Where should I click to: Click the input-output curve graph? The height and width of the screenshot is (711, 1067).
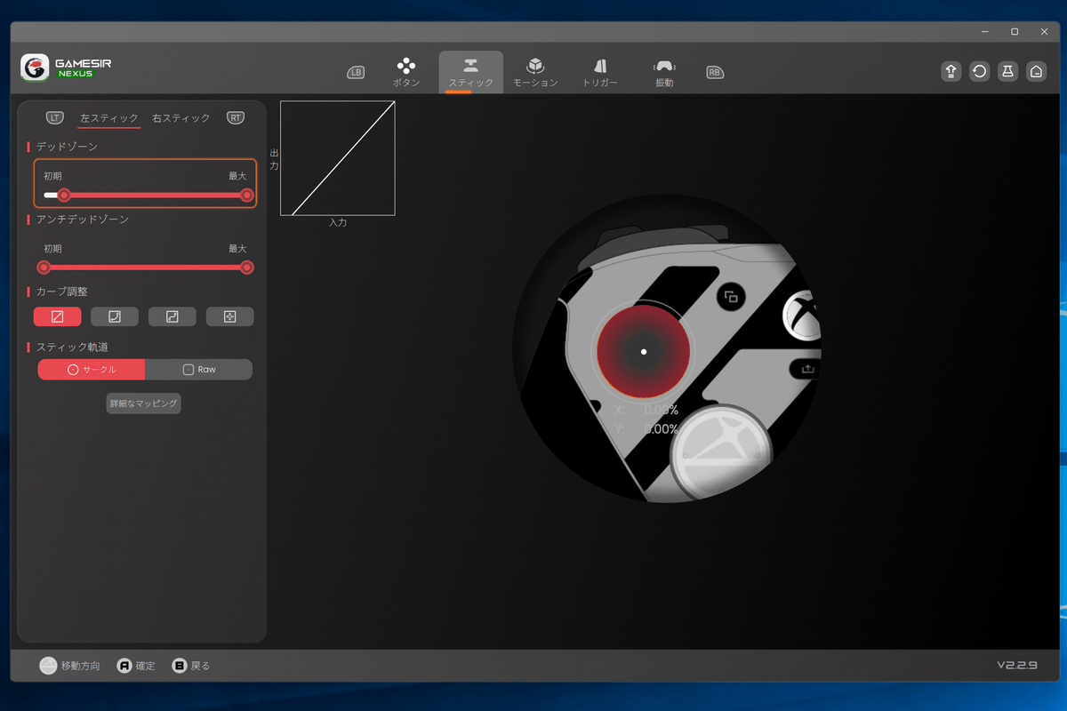pos(338,158)
